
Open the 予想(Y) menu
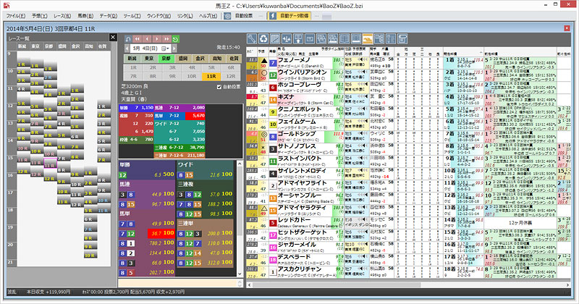40,16
